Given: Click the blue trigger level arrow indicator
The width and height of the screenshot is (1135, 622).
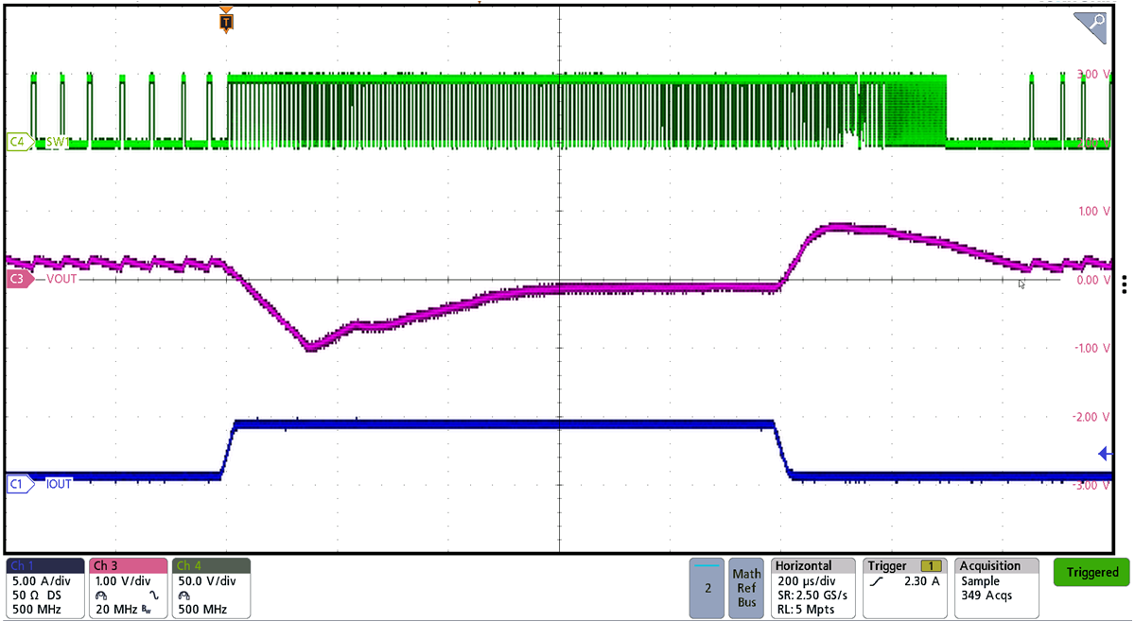Looking at the screenshot, I should point(1105,454).
